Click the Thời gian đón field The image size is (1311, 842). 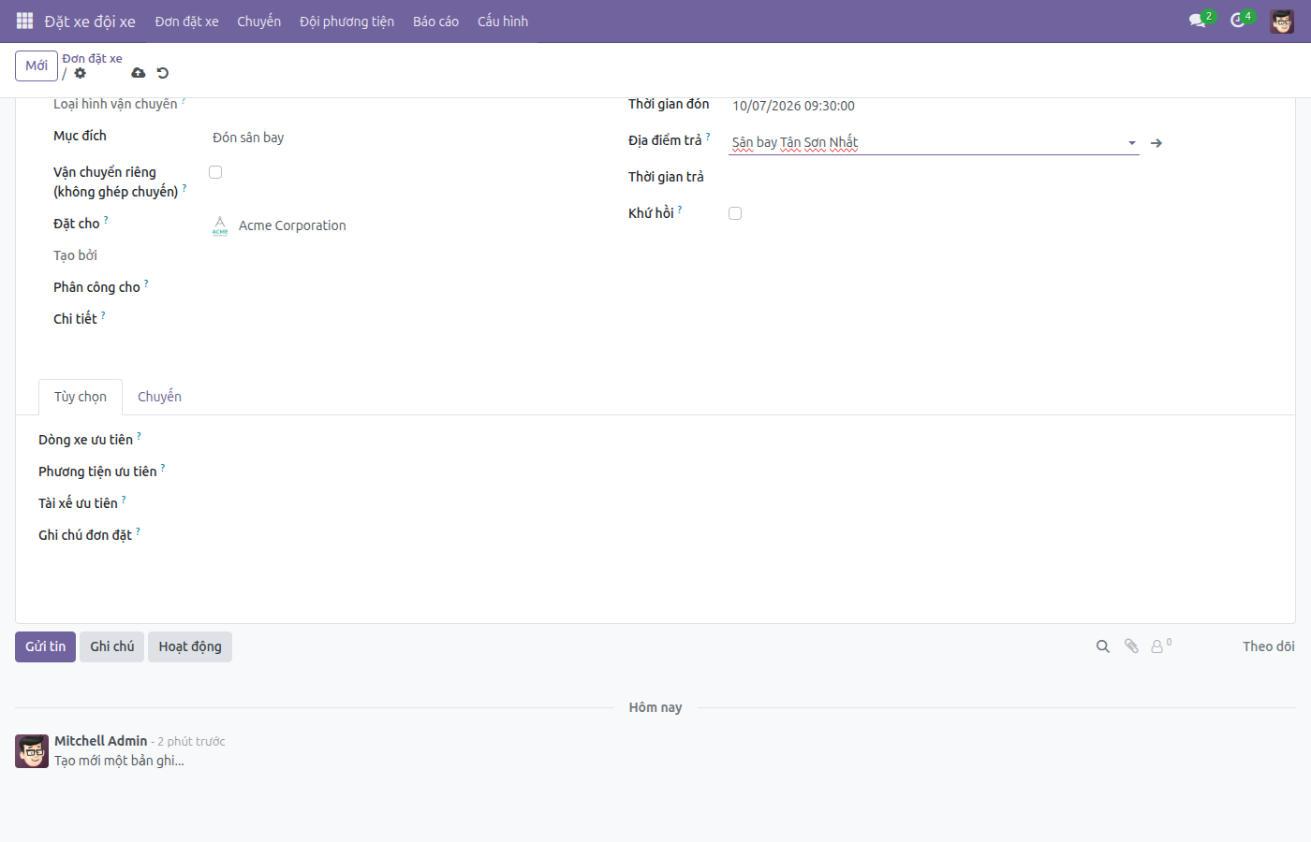pyautogui.click(x=934, y=106)
